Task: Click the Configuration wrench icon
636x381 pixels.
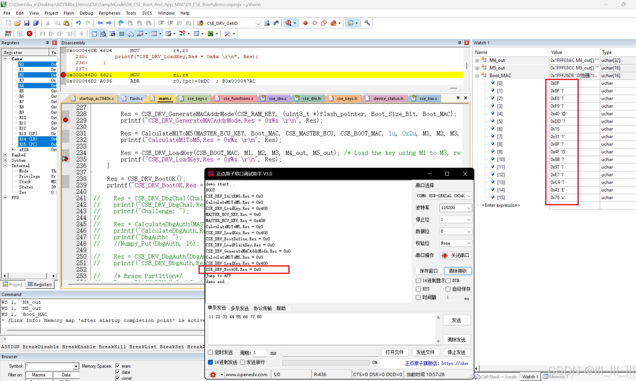Action: (367, 23)
